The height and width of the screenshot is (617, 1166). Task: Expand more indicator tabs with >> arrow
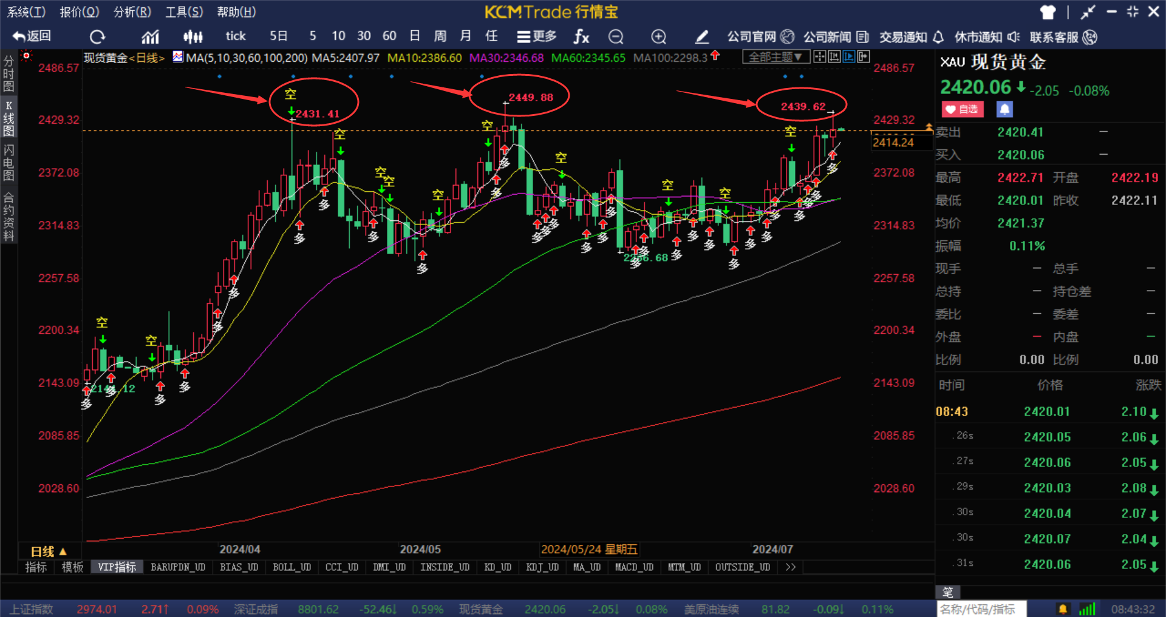point(790,567)
